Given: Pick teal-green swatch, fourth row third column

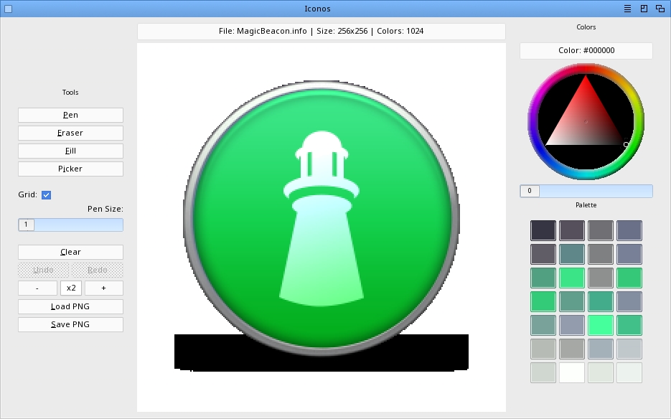Looking at the screenshot, I should (x=601, y=301).
